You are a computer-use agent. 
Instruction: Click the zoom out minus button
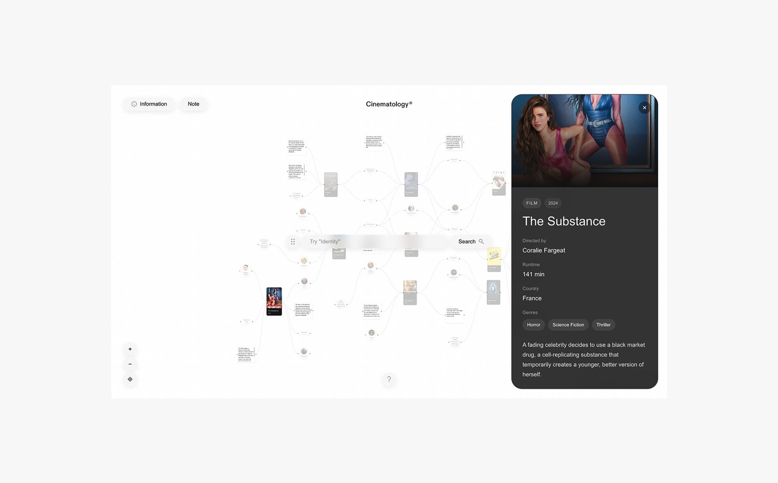tap(130, 364)
